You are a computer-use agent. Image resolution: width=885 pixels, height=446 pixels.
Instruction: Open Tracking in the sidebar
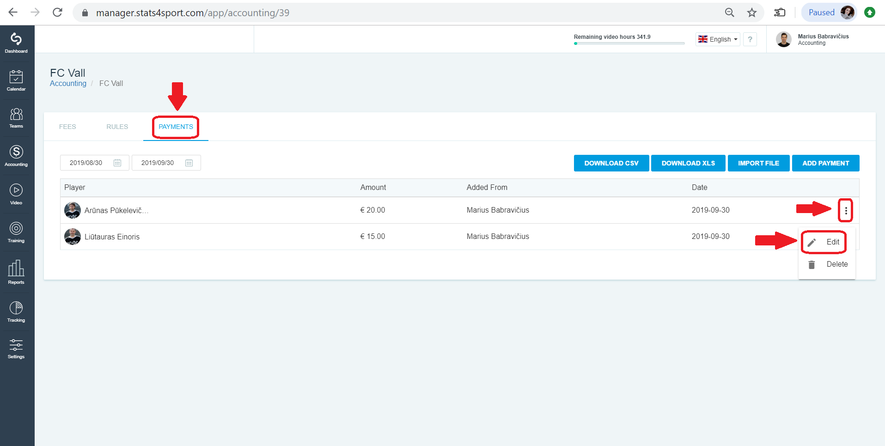coord(16,312)
